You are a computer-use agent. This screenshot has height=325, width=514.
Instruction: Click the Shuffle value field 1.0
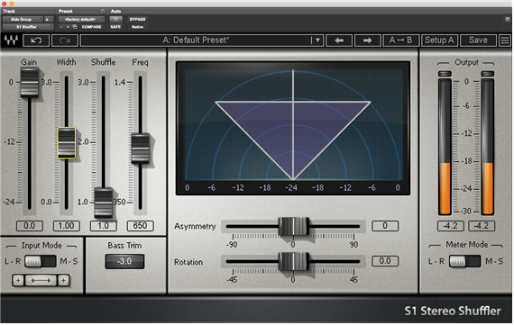104,226
